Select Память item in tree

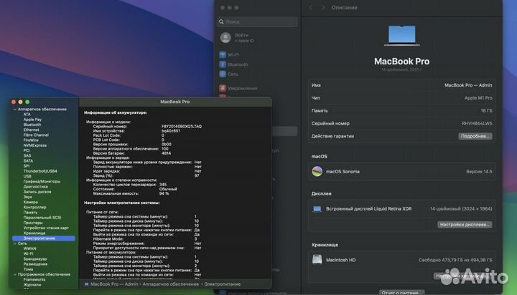click(30, 213)
